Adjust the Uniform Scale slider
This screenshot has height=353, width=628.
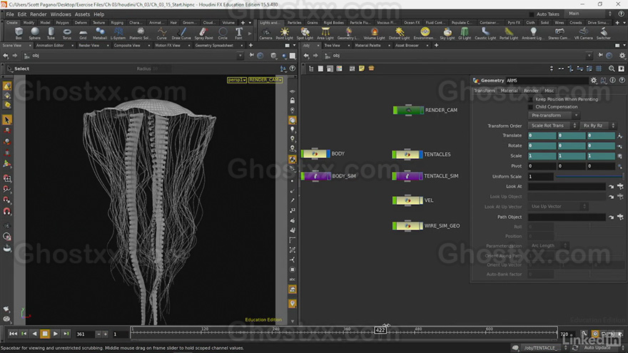coord(589,177)
